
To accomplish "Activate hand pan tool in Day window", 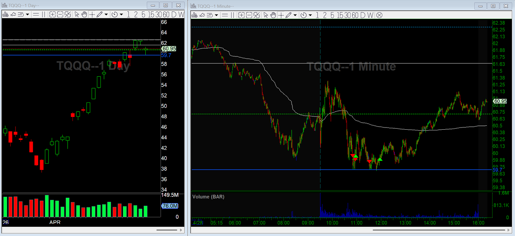I will (84, 14).
